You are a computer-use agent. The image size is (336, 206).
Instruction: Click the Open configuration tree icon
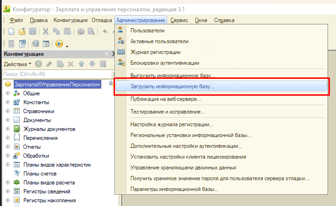click(x=11, y=44)
